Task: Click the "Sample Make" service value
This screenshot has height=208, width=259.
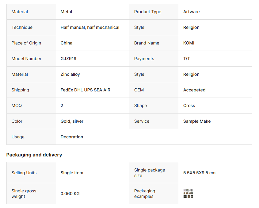Action: pos(197,121)
